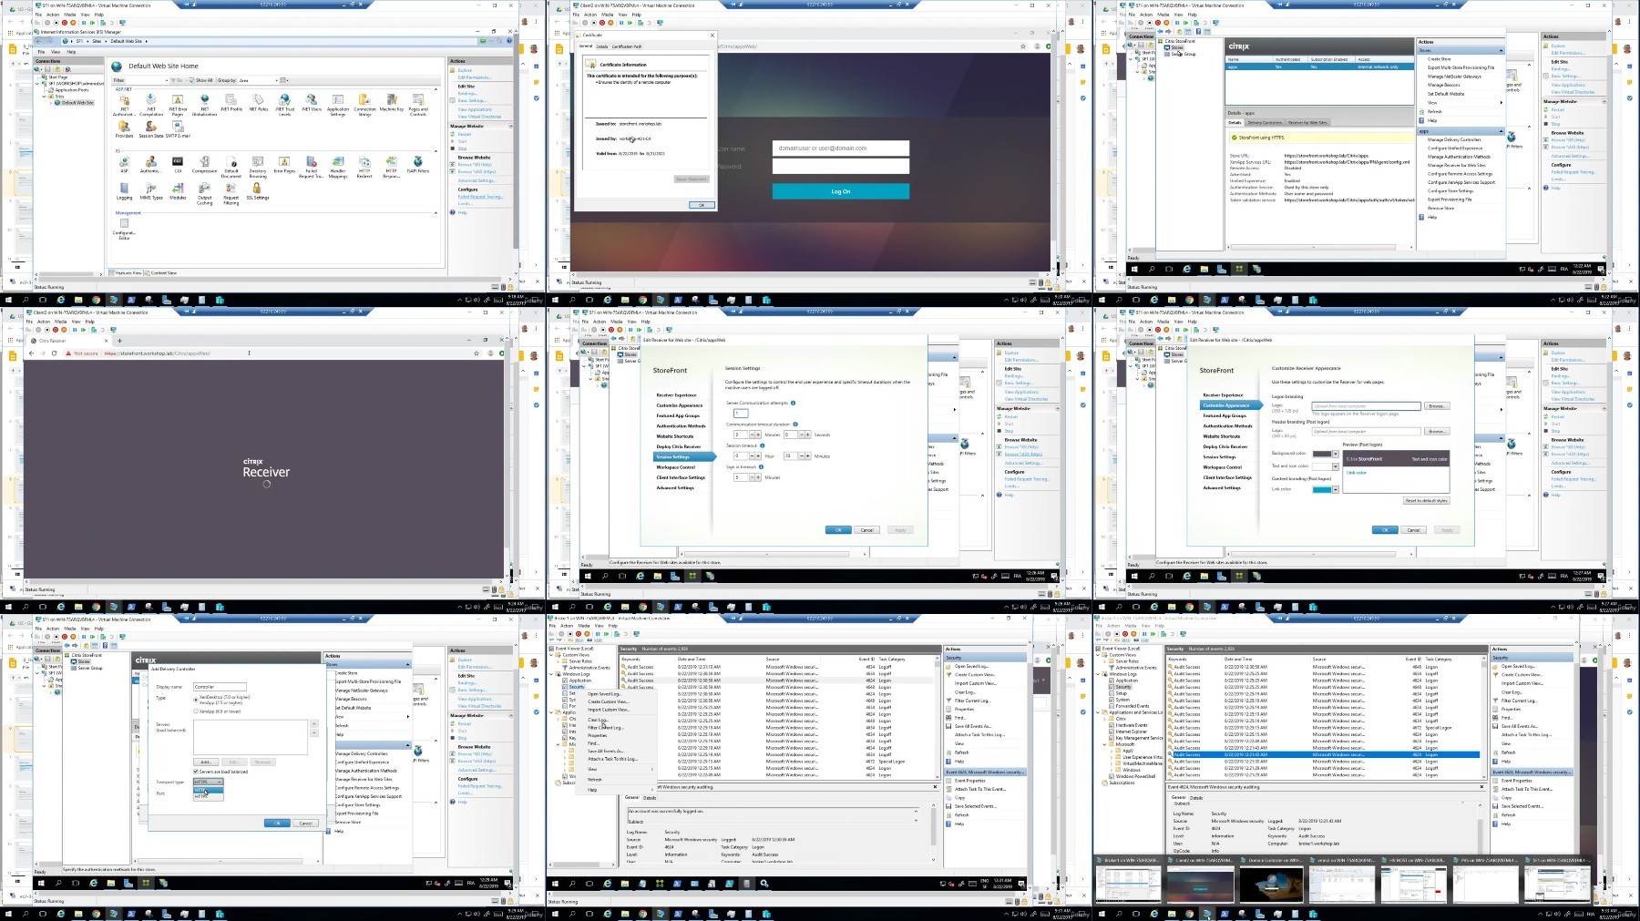Screen dimensions: 1640x921
Task: Click Reset to default styles button
Action: point(1426,500)
